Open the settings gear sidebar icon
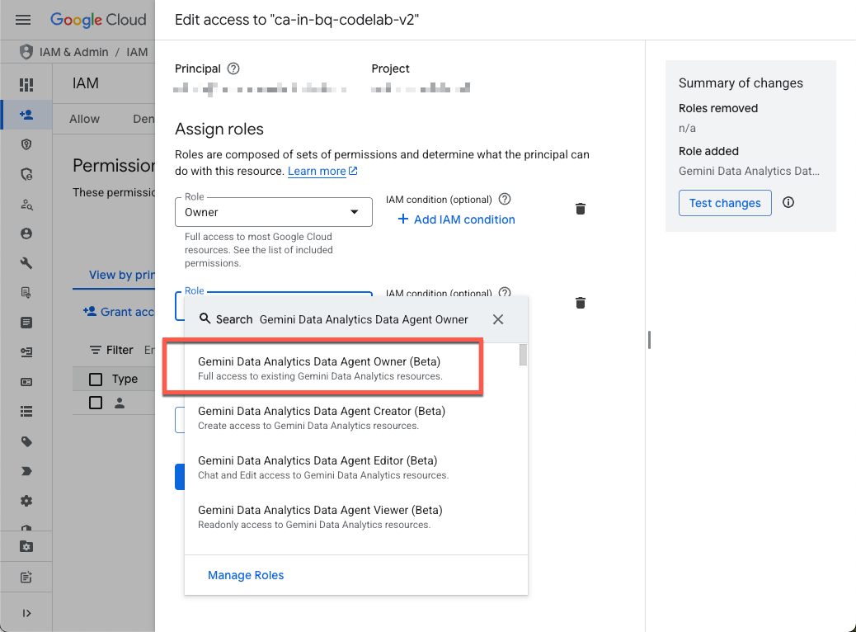Viewport: 856px width, 632px height. tap(26, 501)
